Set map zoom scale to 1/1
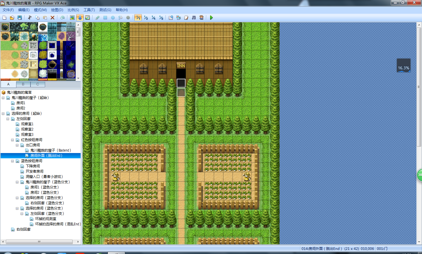Image resolution: width=422 pixels, height=254 pixels. 138,18
